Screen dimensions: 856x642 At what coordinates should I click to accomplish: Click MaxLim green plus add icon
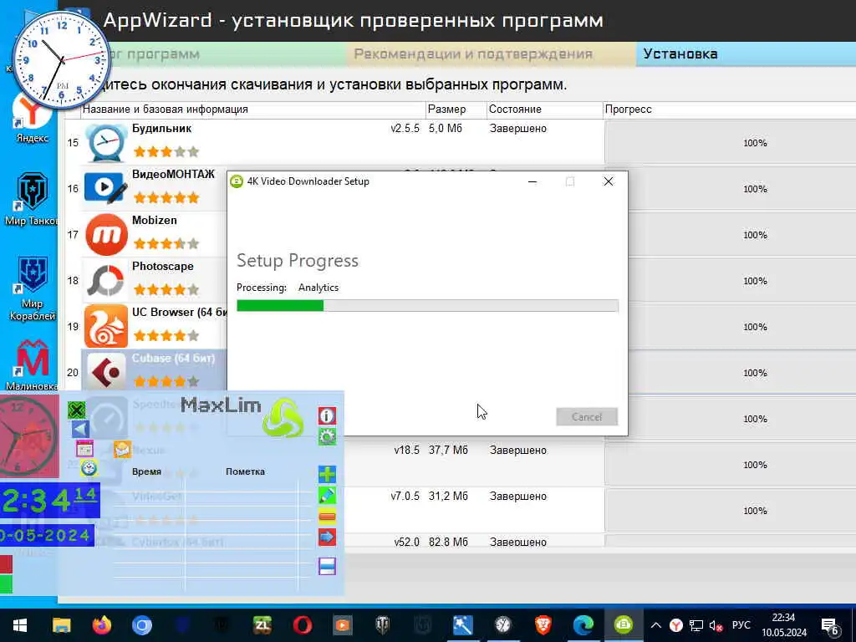click(327, 474)
